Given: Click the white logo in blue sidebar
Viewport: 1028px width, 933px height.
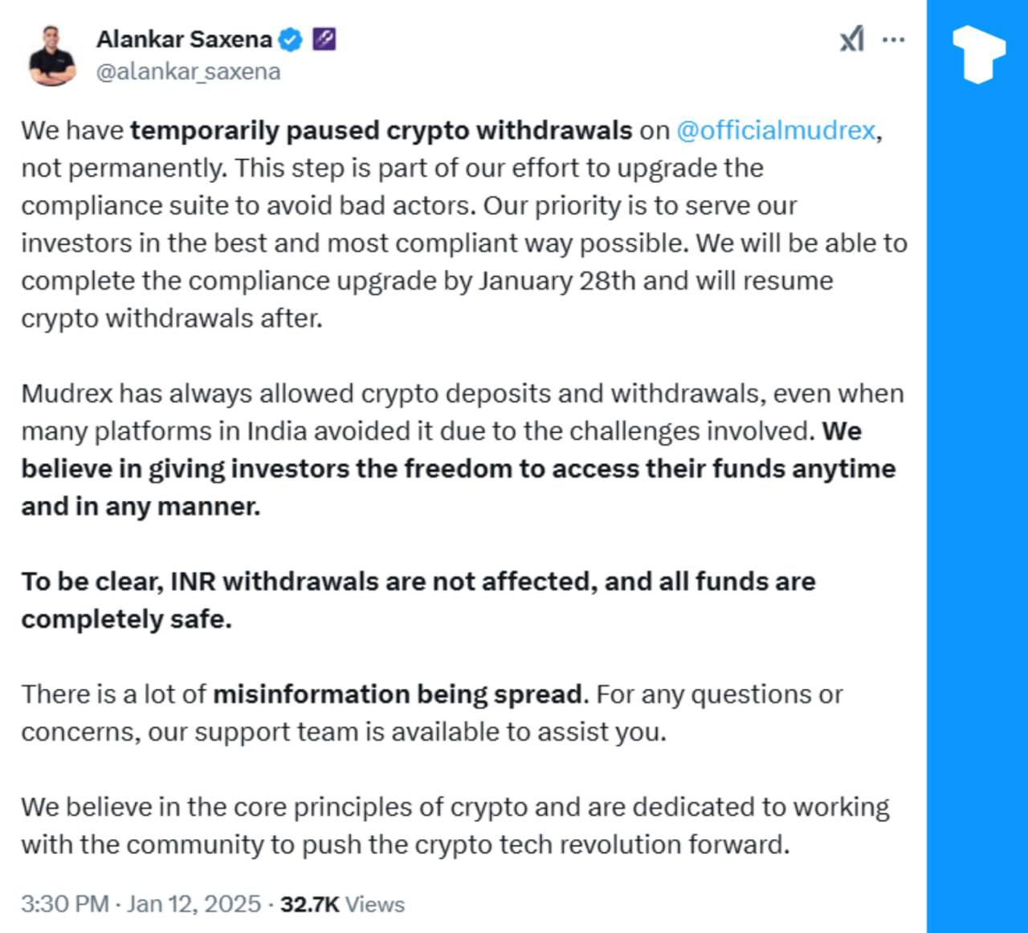Looking at the screenshot, I should [x=977, y=54].
